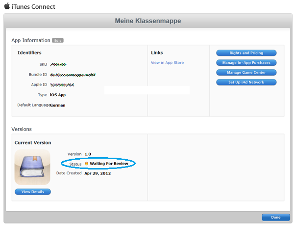
Task: Click the redacted Apple ID value
Action: pyautogui.click(x=62, y=84)
